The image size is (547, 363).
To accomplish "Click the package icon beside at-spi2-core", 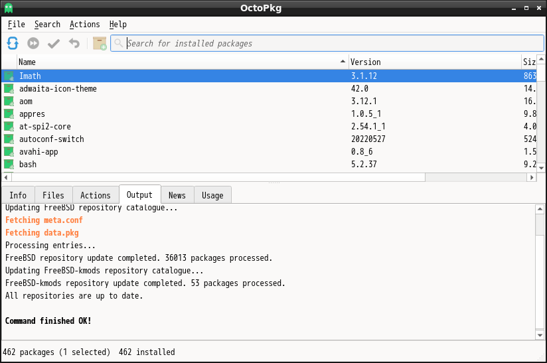I will point(9,126).
